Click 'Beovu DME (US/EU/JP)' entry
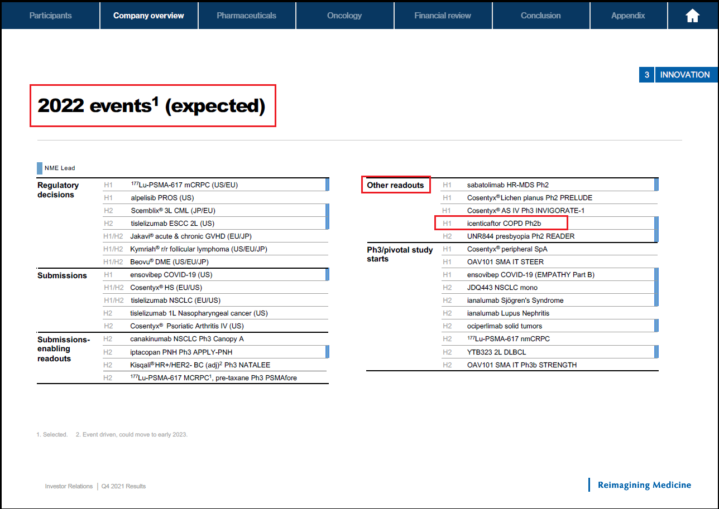719x509 pixels. 215,261
